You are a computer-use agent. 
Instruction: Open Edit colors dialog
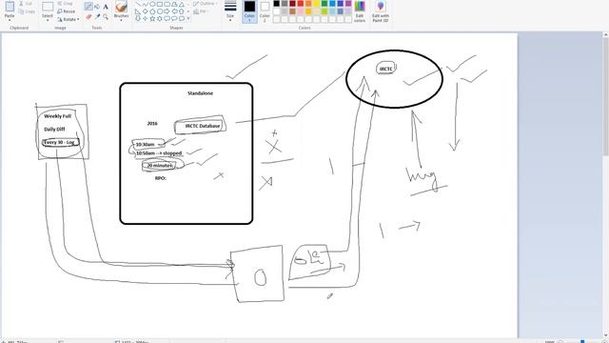pyautogui.click(x=360, y=11)
